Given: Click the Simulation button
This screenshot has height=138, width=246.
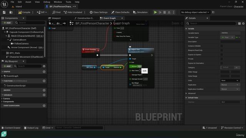Looking at the screenshot, I should tap(140, 12).
